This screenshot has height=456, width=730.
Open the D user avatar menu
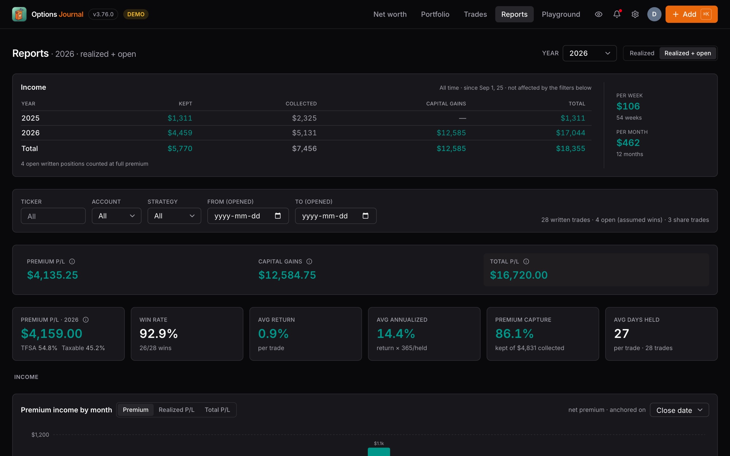coord(654,14)
